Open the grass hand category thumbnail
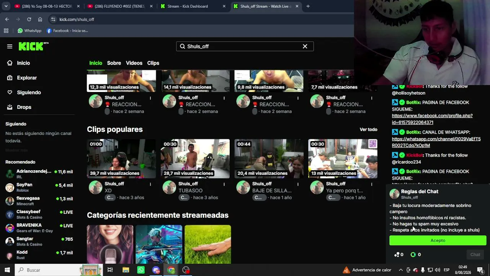 click(x=208, y=244)
